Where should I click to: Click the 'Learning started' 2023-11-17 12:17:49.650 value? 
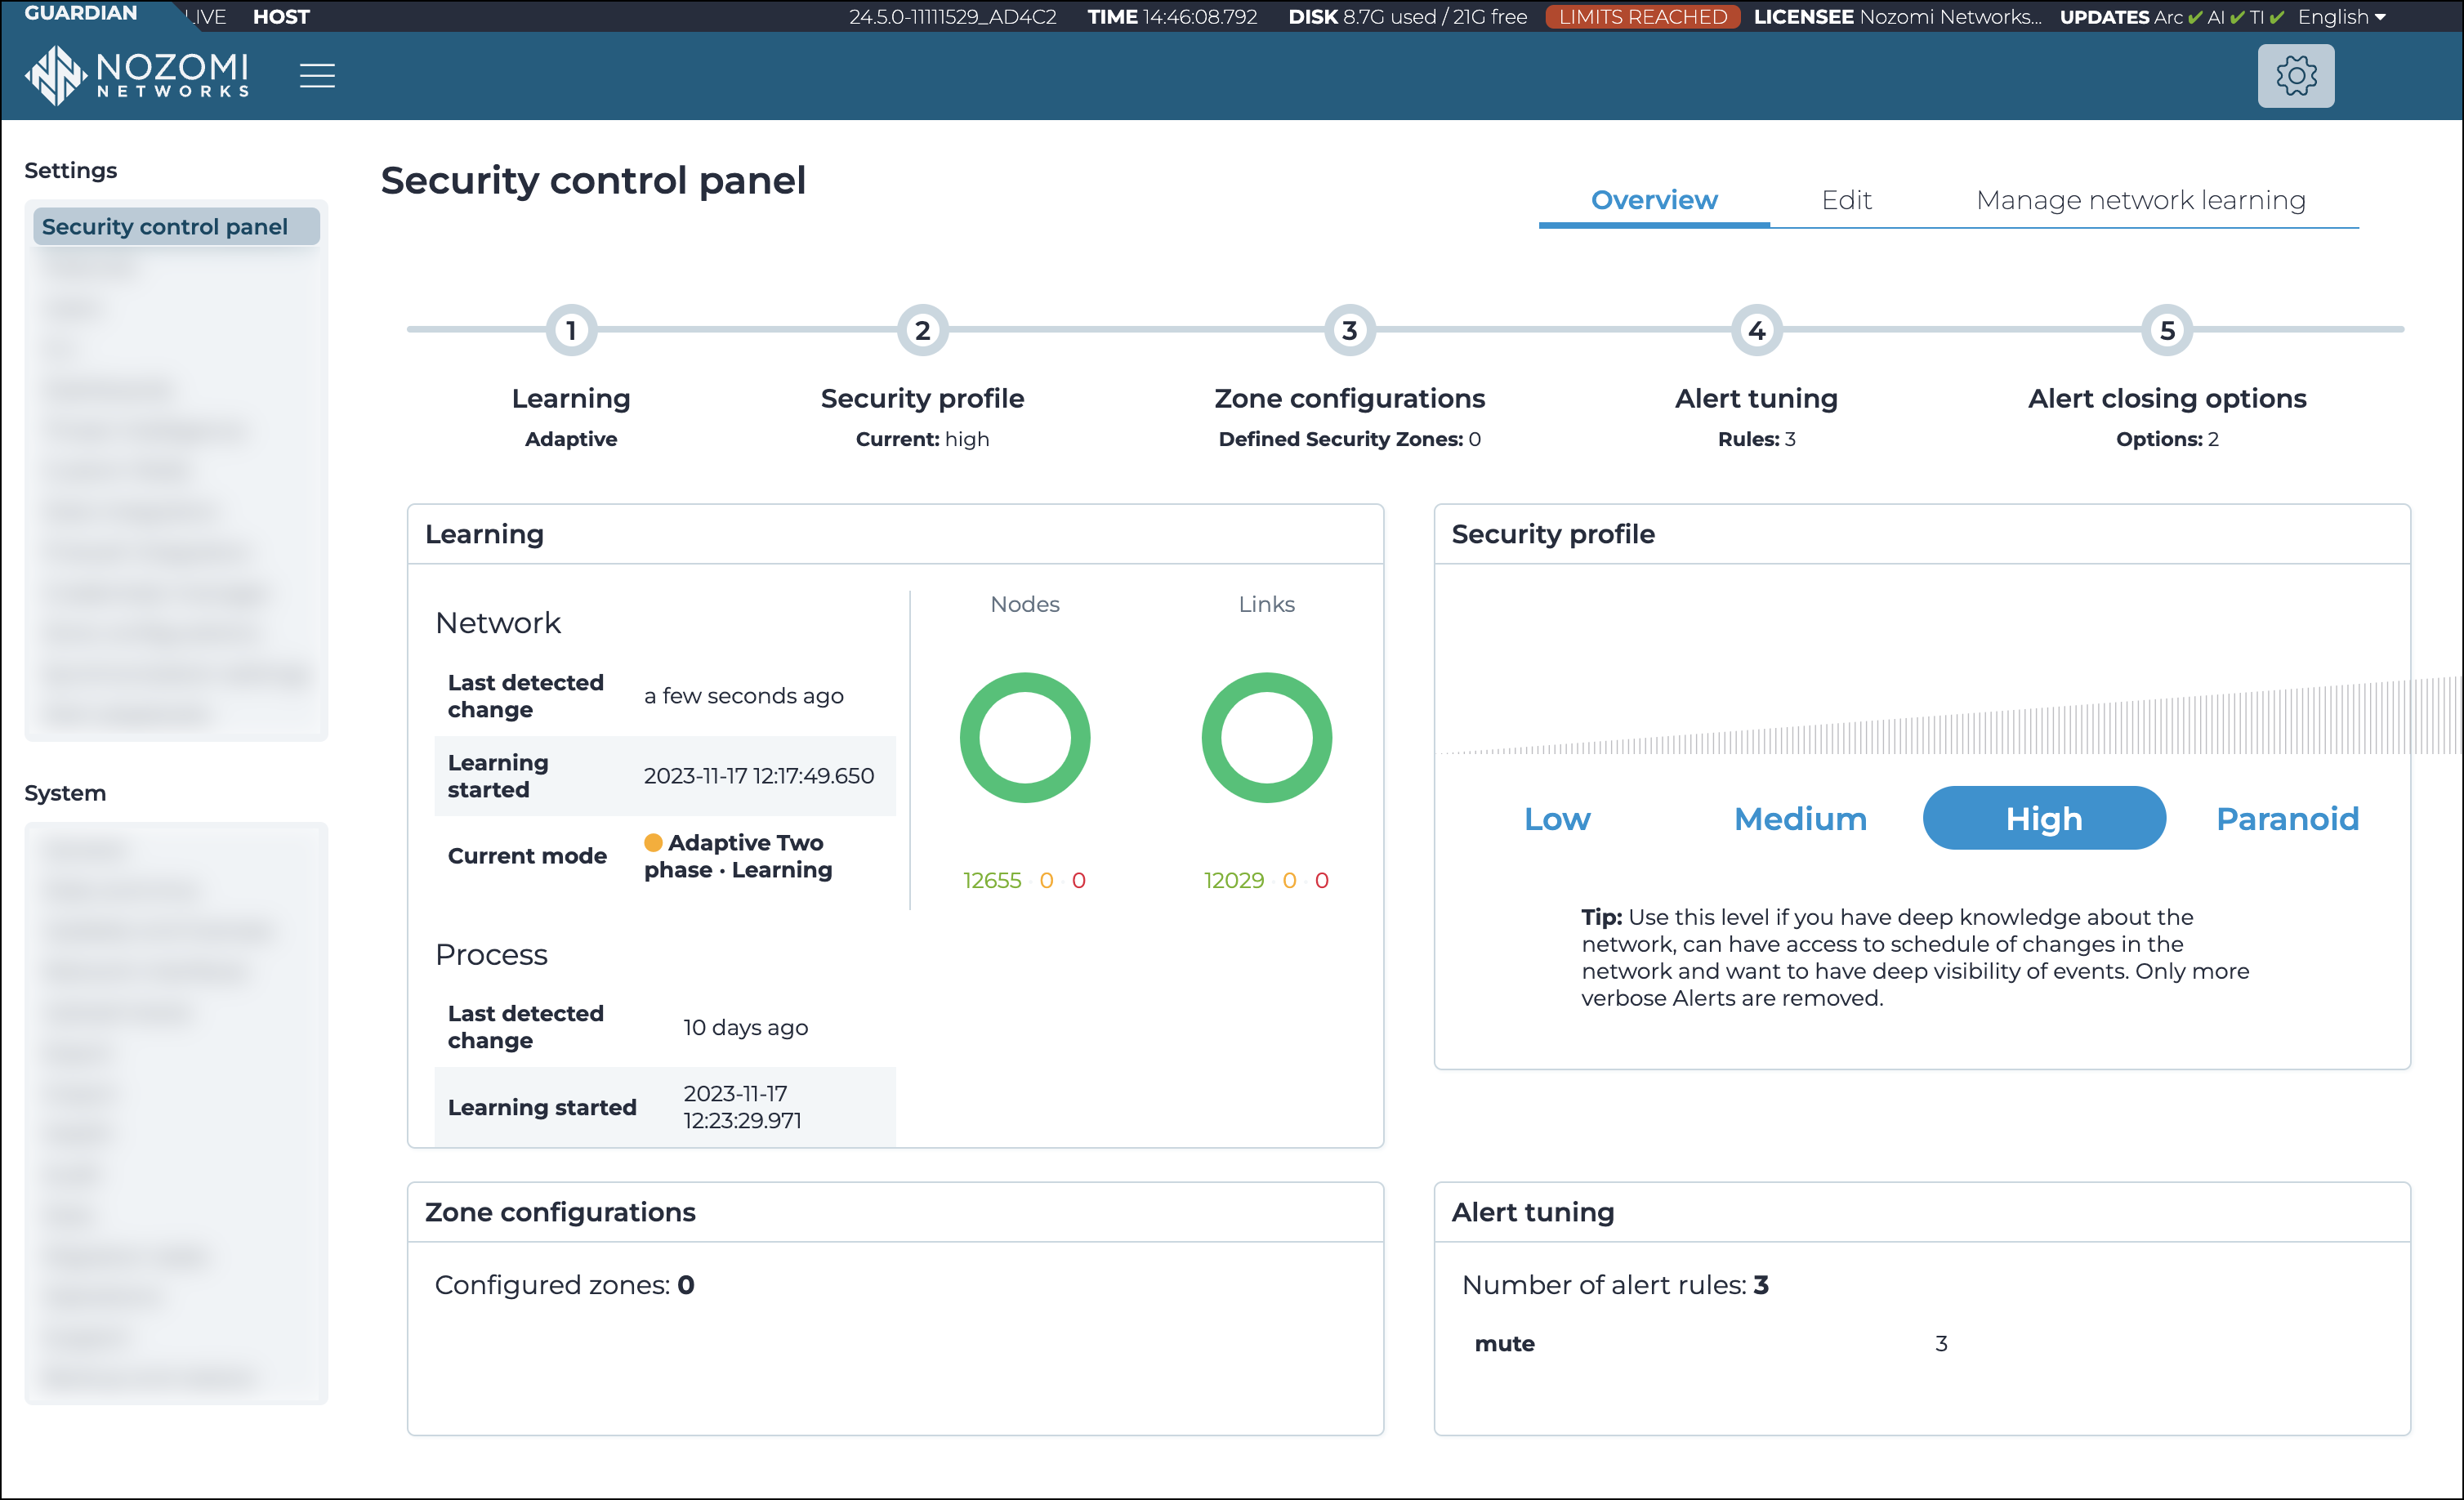pyautogui.click(x=758, y=776)
